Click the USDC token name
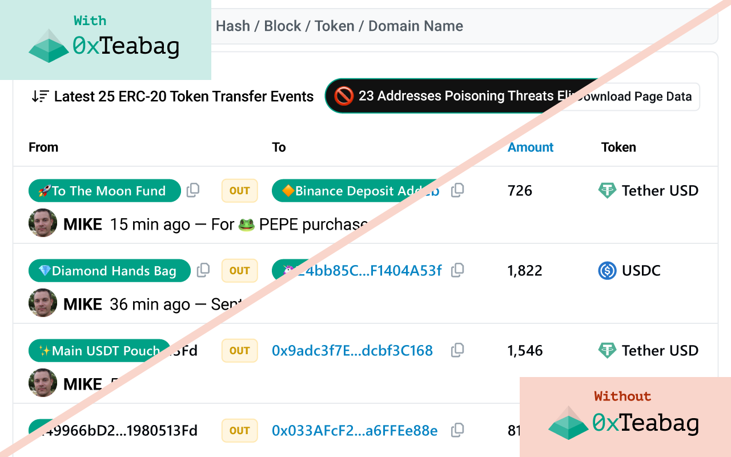 641,270
